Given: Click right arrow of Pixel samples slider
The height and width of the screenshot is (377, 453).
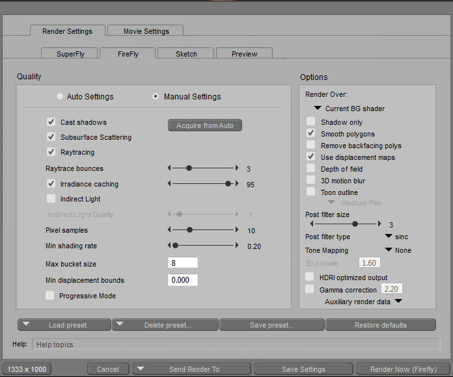Looking at the screenshot, I should click(x=237, y=230).
